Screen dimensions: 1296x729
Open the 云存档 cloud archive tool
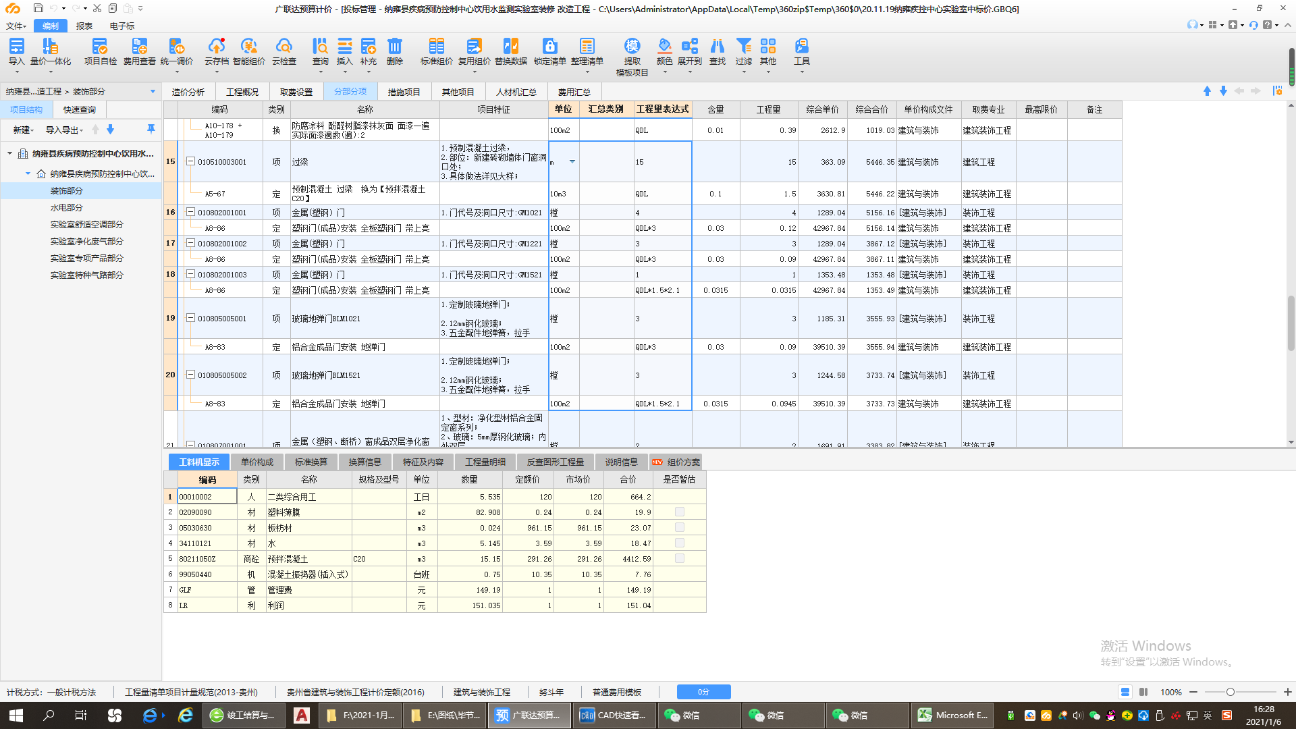point(217,52)
